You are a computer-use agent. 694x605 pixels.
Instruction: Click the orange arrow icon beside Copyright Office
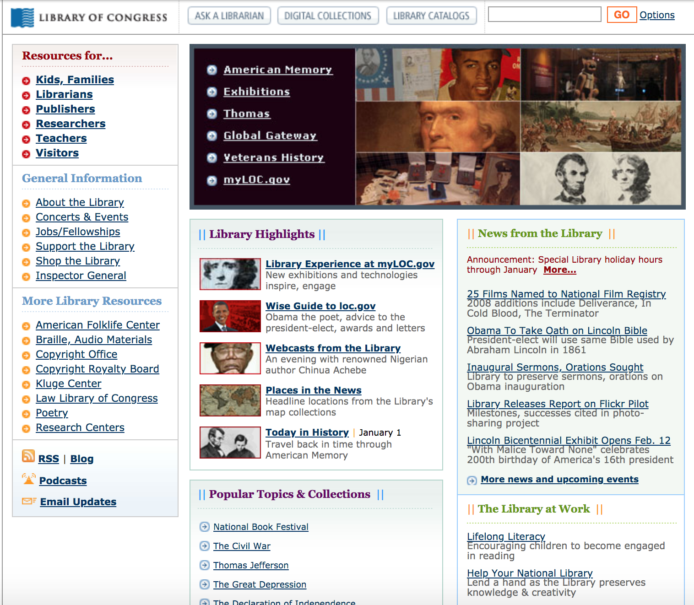(26, 356)
